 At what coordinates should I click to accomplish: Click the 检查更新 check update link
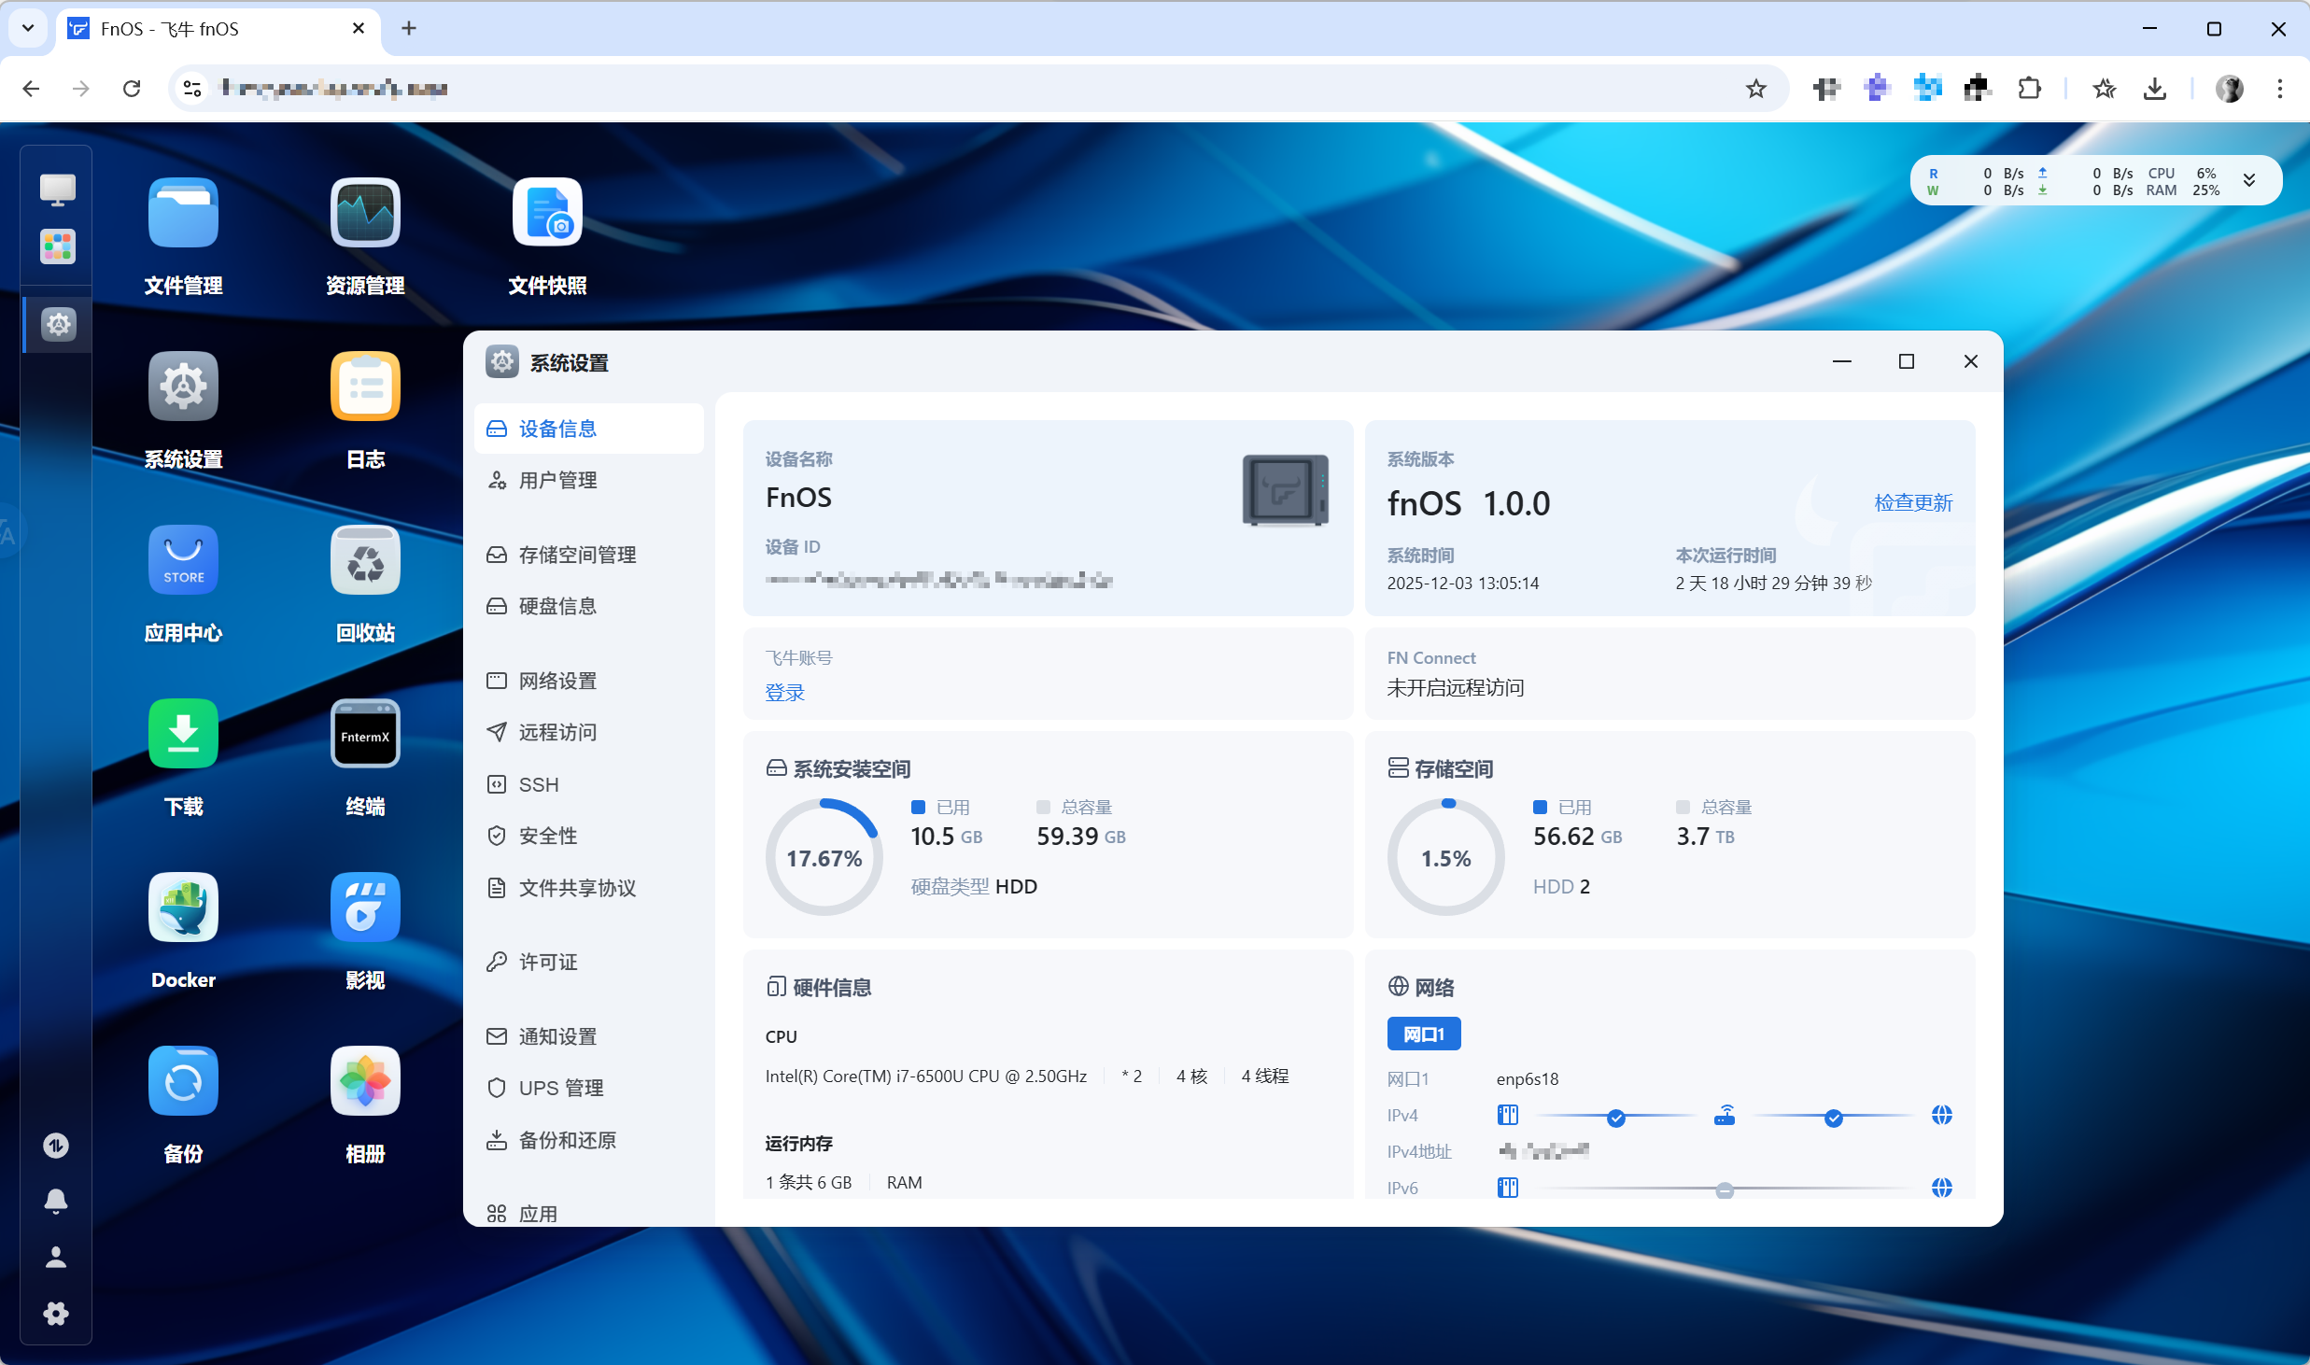coord(1913,503)
